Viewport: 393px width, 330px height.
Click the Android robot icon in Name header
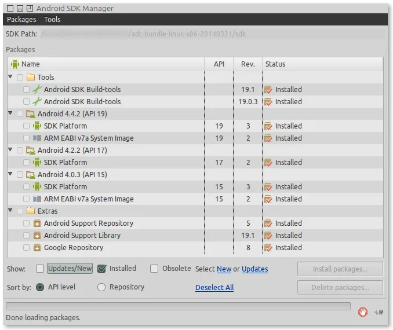tap(15, 64)
